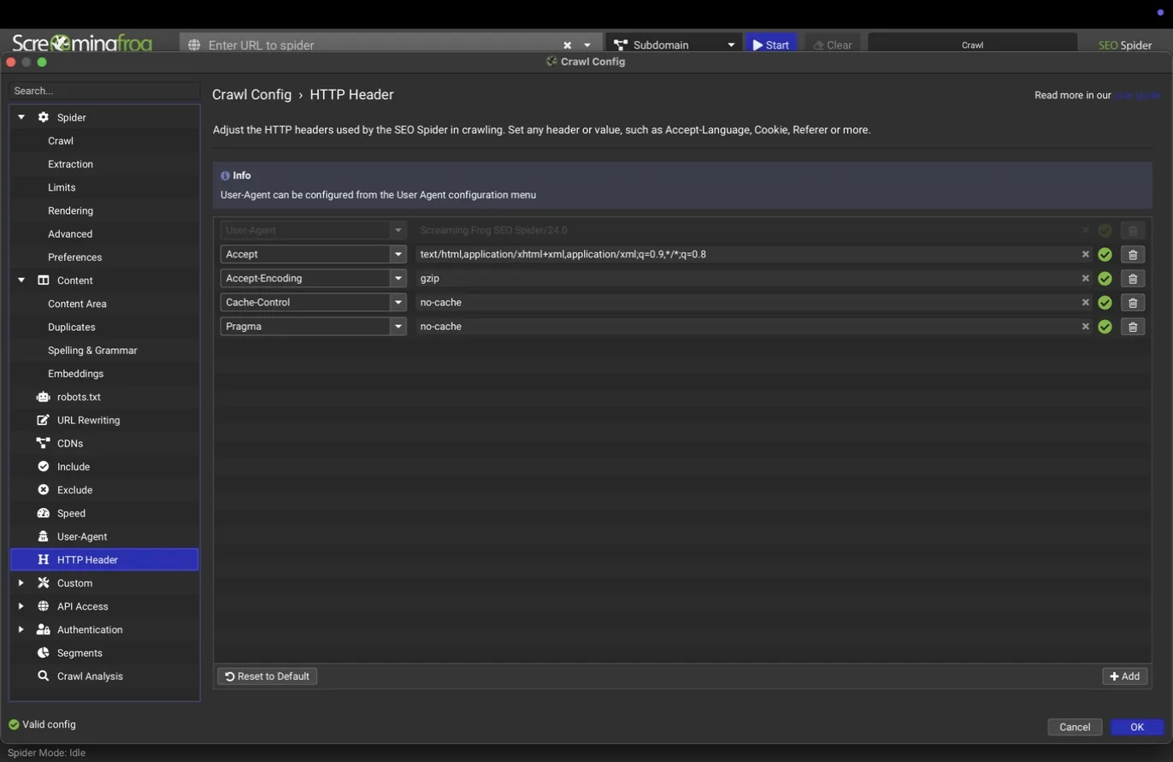
Task: Click the Speed gauge icon
Action: (44, 513)
